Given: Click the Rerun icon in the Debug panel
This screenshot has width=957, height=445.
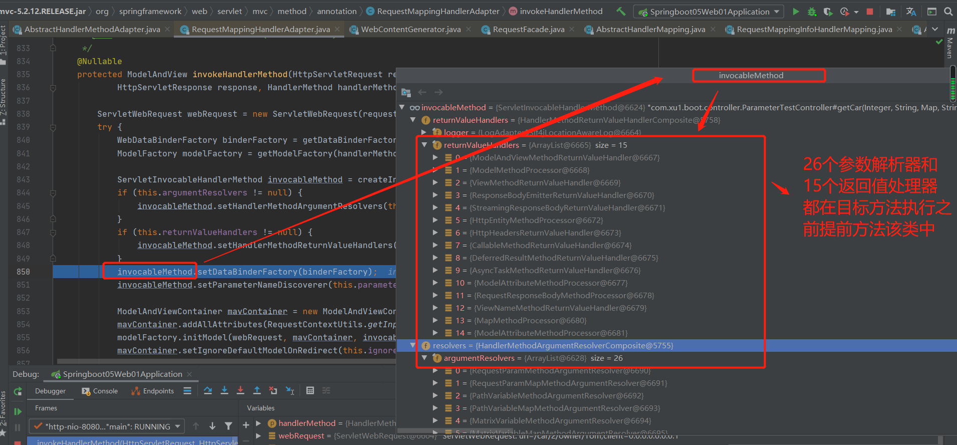Looking at the screenshot, I should [x=18, y=391].
